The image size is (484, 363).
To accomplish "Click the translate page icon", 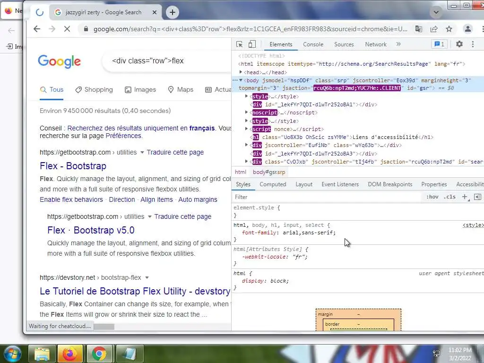I will pos(419,29).
